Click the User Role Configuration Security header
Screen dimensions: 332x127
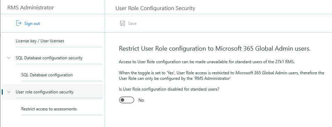click(x=155, y=8)
